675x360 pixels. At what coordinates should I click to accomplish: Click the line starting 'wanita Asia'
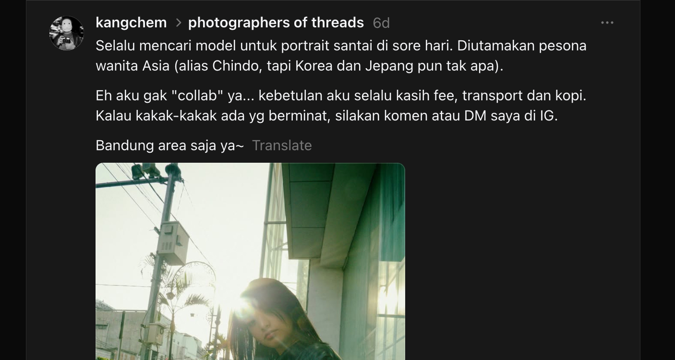[x=300, y=66]
